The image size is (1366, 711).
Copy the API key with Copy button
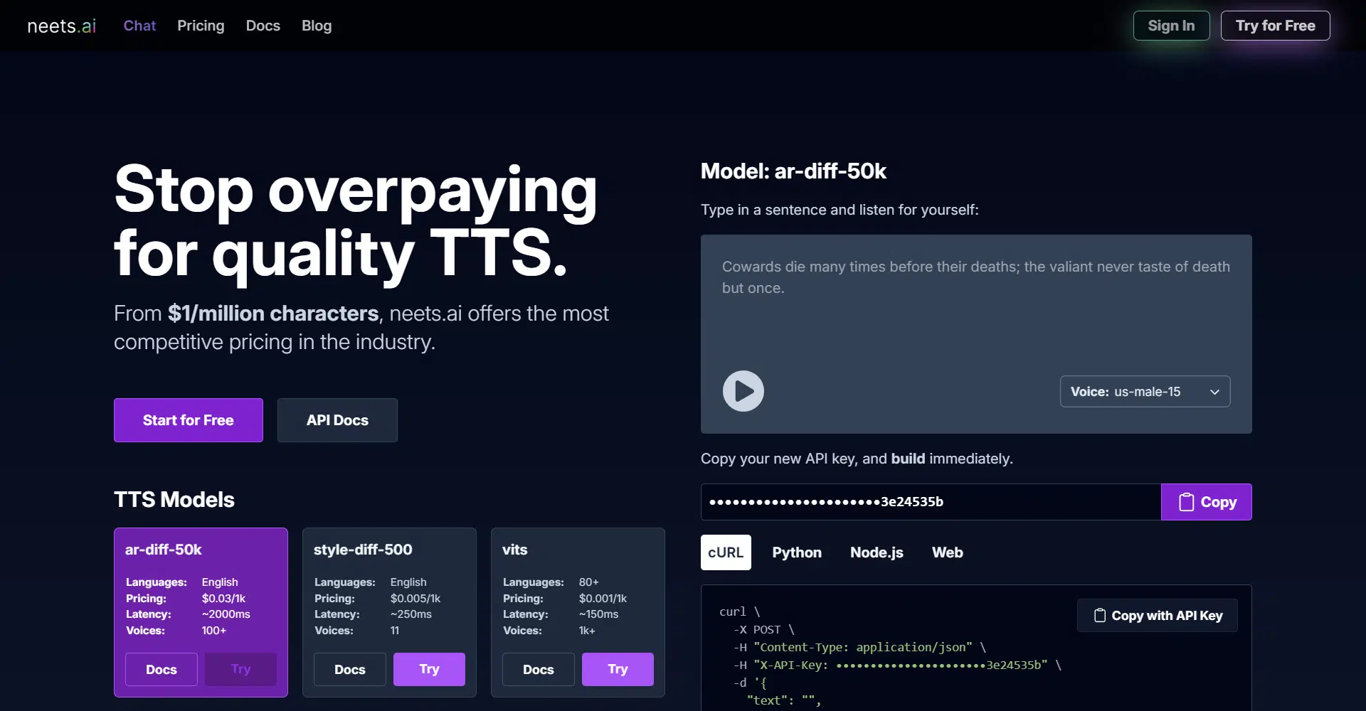click(x=1206, y=502)
